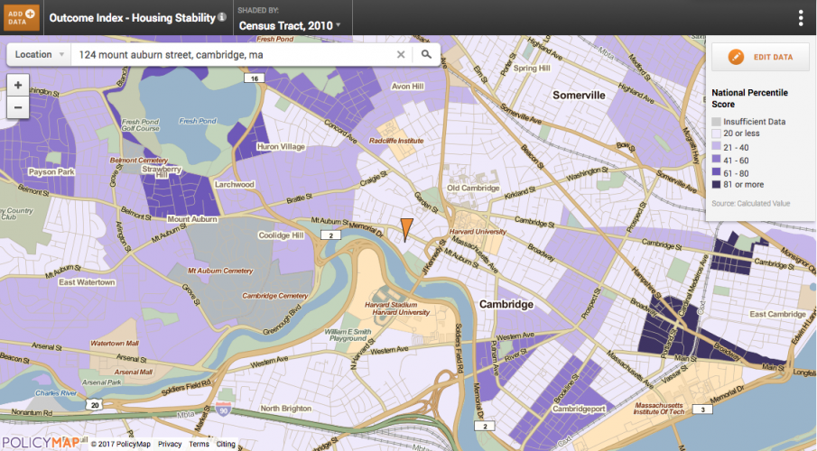Image resolution: width=817 pixels, height=451 pixels.
Task: Click the Route 20 highway shield
Action: [94, 405]
